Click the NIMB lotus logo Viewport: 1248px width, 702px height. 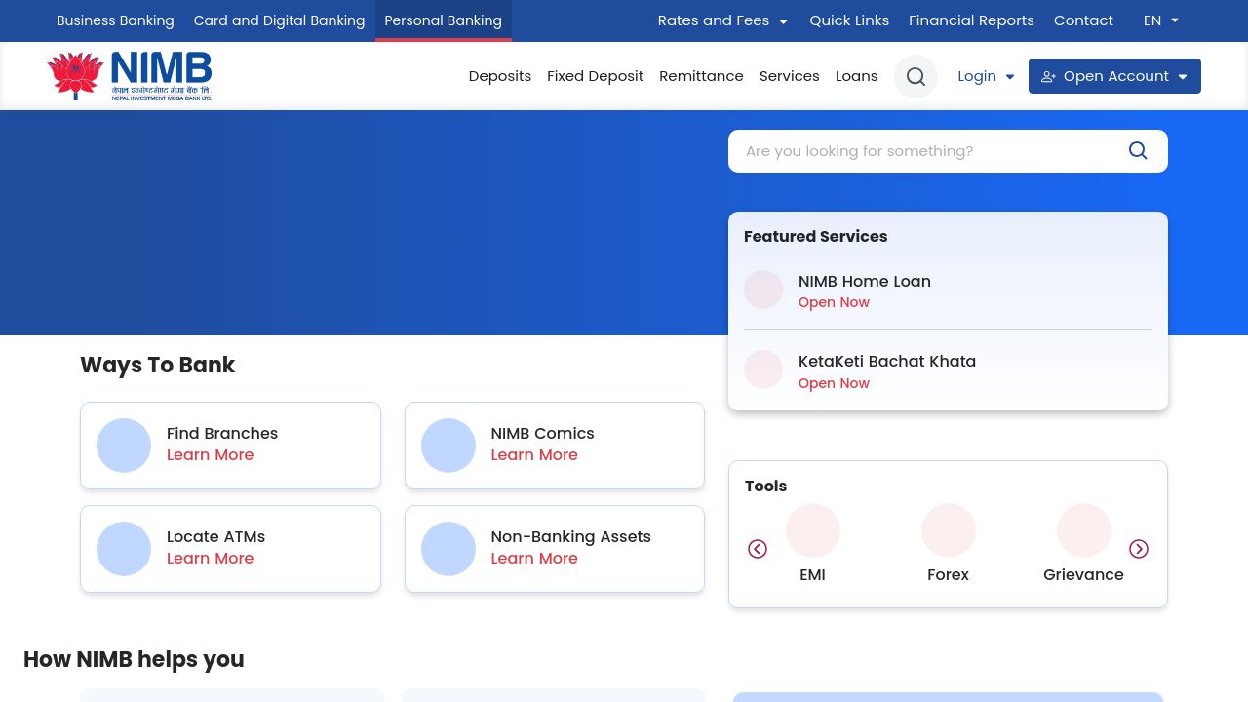pyautogui.click(x=129, y=76)
